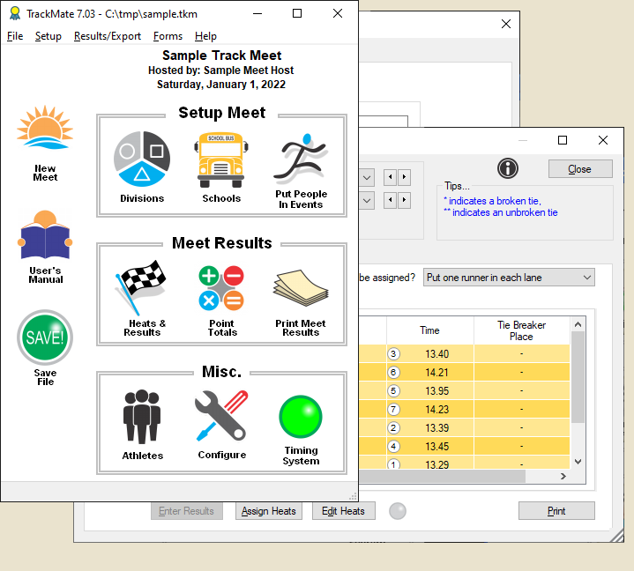Select the time cell 13.95
Viewport: 634px width, 571px height.
[x=436, y=391]
